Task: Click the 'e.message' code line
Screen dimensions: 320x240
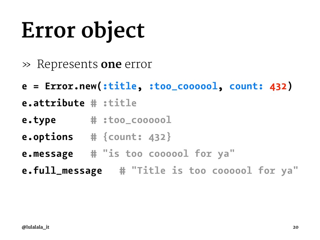Action: coord(47,154)
